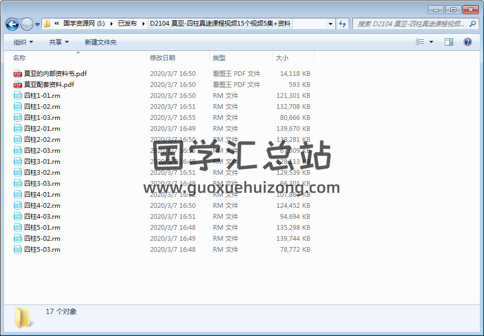Image resolution: width=484 pixels, height=336 pixels.
Task: Expand arrow after 已发布 breadcrumb
Action: pyautogui.click(x=144, y=24)
